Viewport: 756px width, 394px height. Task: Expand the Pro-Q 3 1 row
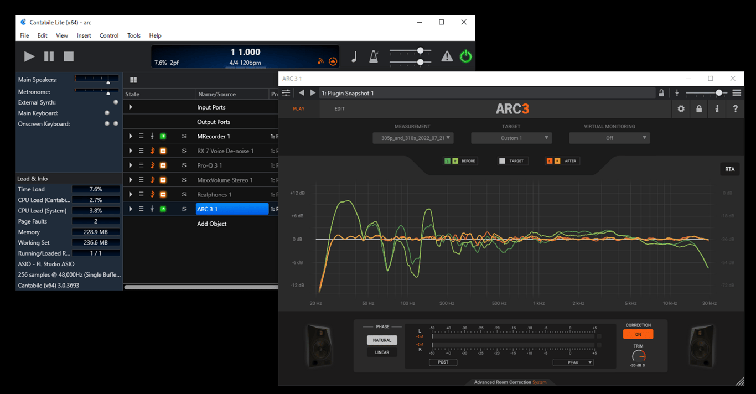[131, 165]
